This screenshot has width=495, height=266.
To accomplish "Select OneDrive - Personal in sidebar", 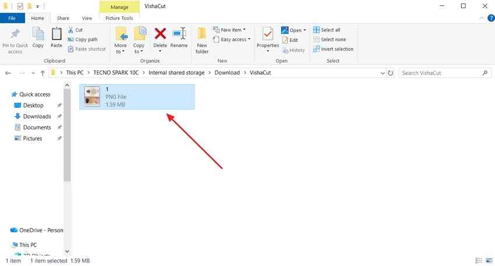I will pos(37,231).
